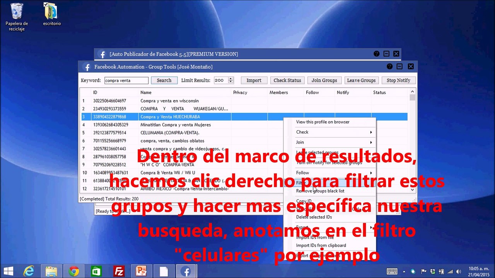The height and width of the screenshot is (278, 495).
Task: Switch to Facebook app in taskbar
Action: click(x=186, y=271)
